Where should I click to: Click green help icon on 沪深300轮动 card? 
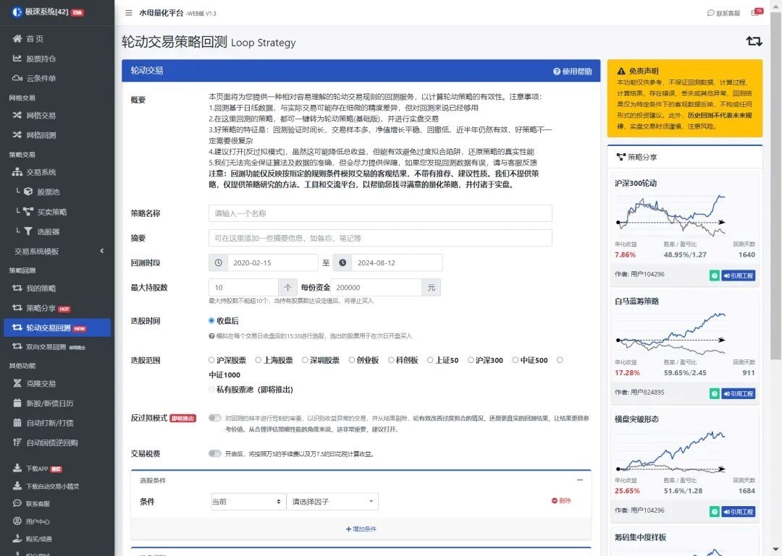[x=714, y=275]
